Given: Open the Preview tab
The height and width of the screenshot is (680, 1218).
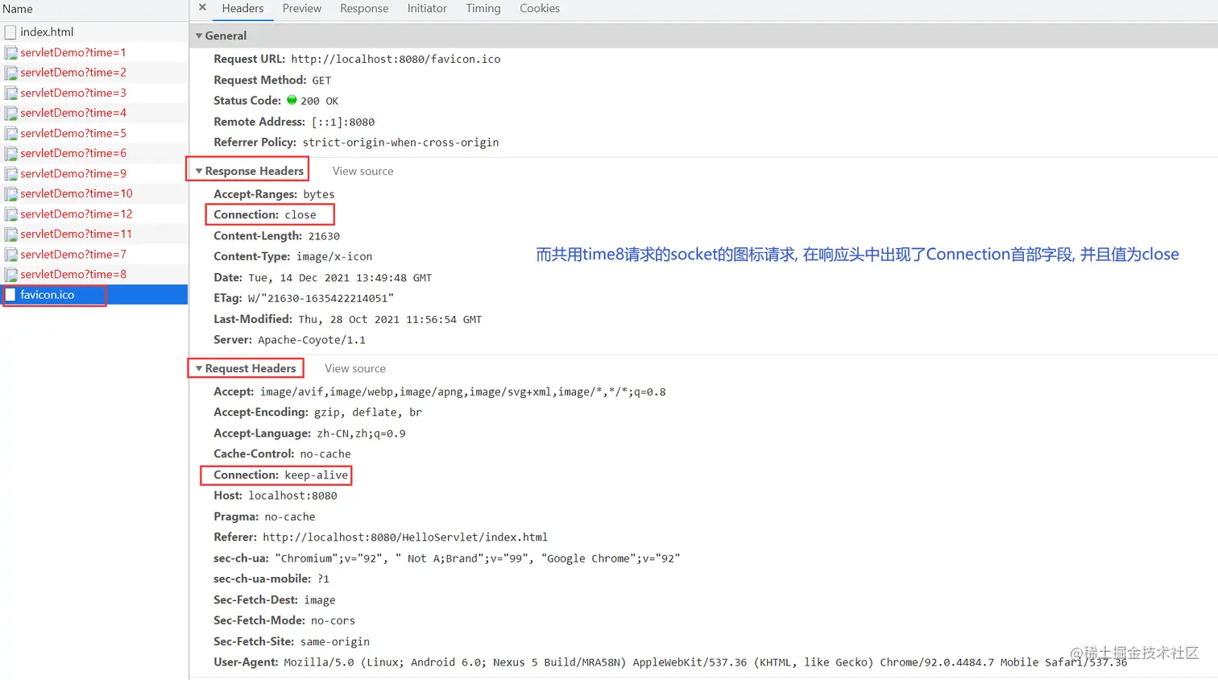Looking at the screenshot, I should click(302, 8).
